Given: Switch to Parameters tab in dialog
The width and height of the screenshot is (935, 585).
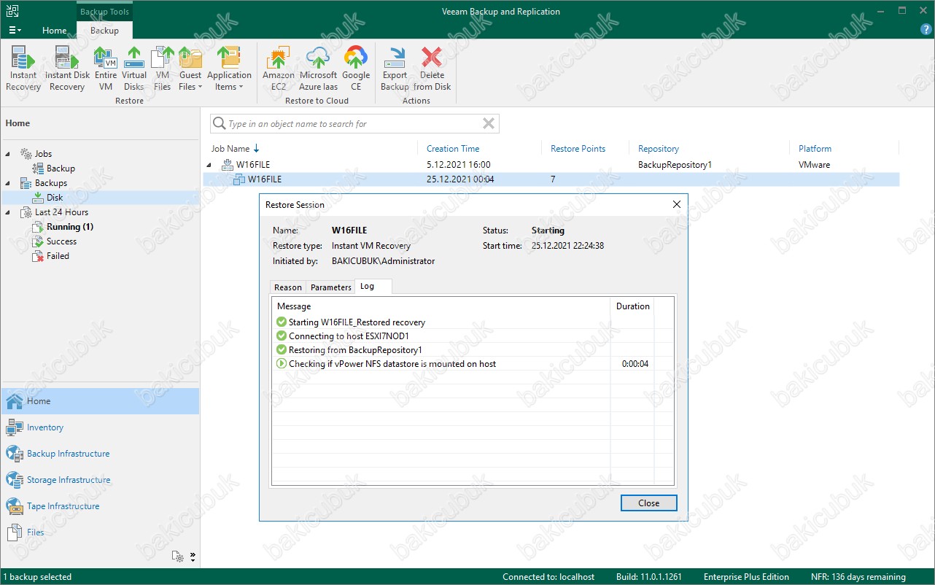Looking at the screenshot, I should point(330,287).
